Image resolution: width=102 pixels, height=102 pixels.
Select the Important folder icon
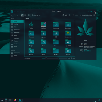pos(44,33)
